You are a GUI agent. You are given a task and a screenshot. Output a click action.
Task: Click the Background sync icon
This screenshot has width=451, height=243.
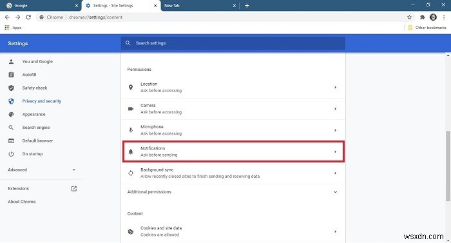point(131,173)
